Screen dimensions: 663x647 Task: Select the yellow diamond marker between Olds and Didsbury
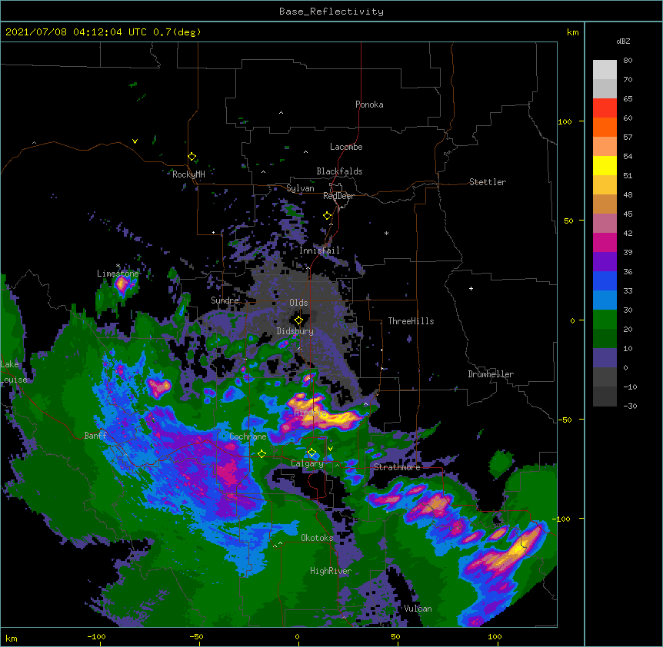298,320
